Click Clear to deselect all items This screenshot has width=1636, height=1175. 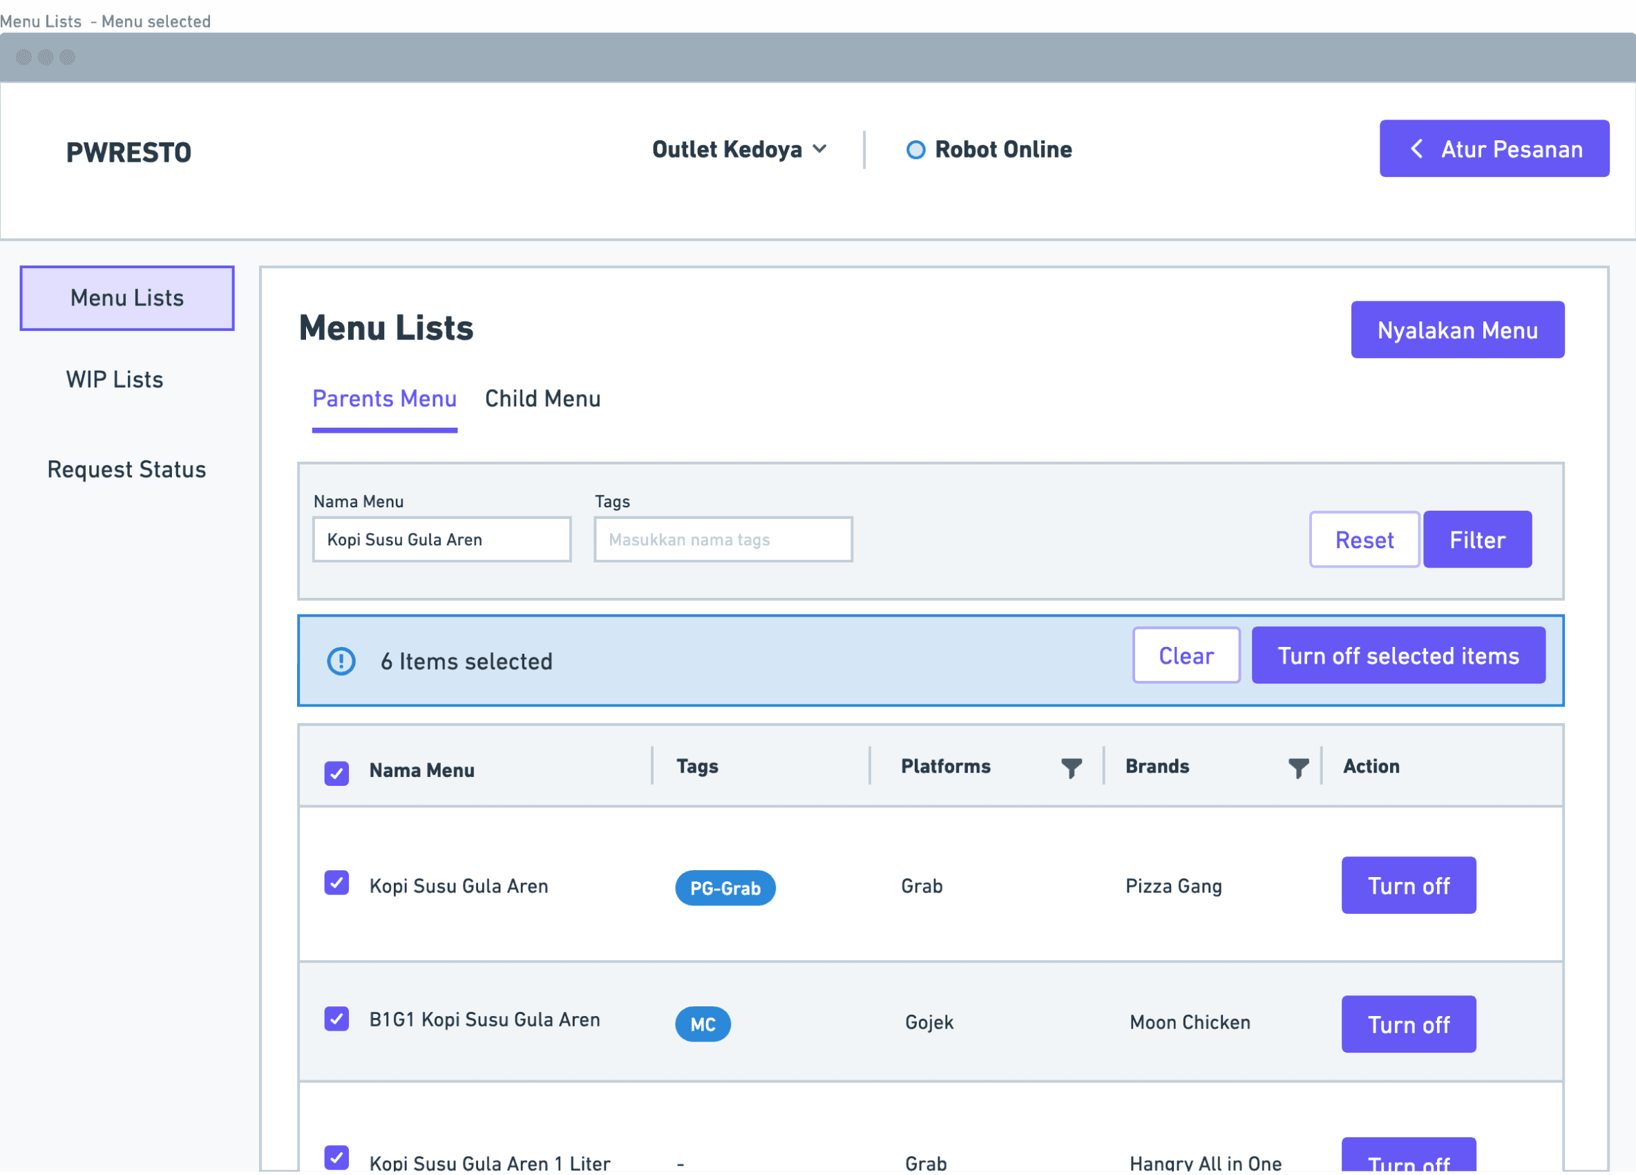[x=1186, y=655]
